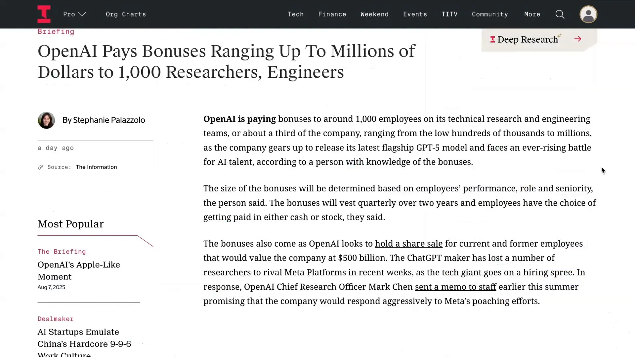This screenshot has width=635, height=357.
Task: Open the TITV menu item
Action: pyautogui.click(x=449, y=14)
